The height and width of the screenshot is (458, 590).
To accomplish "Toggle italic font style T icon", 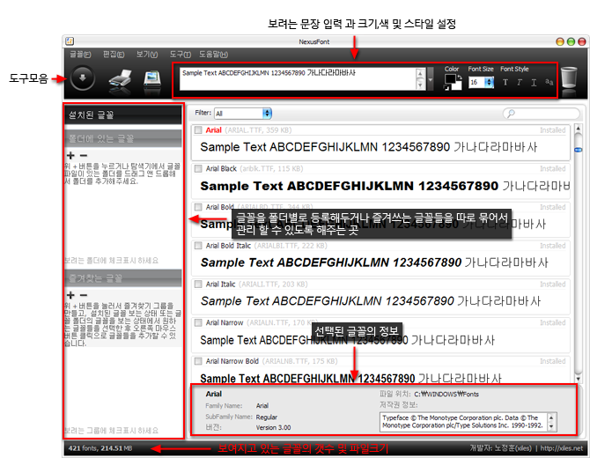I will [x=520, y=82].
